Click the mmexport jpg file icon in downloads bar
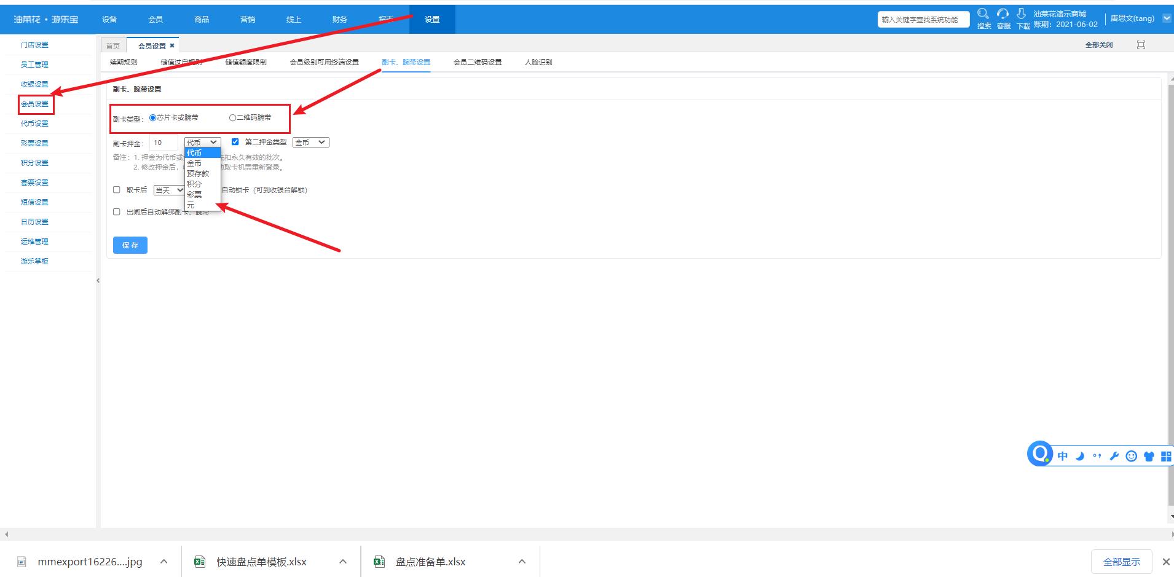Screen dimensions: 1174x577 [22, 562]
